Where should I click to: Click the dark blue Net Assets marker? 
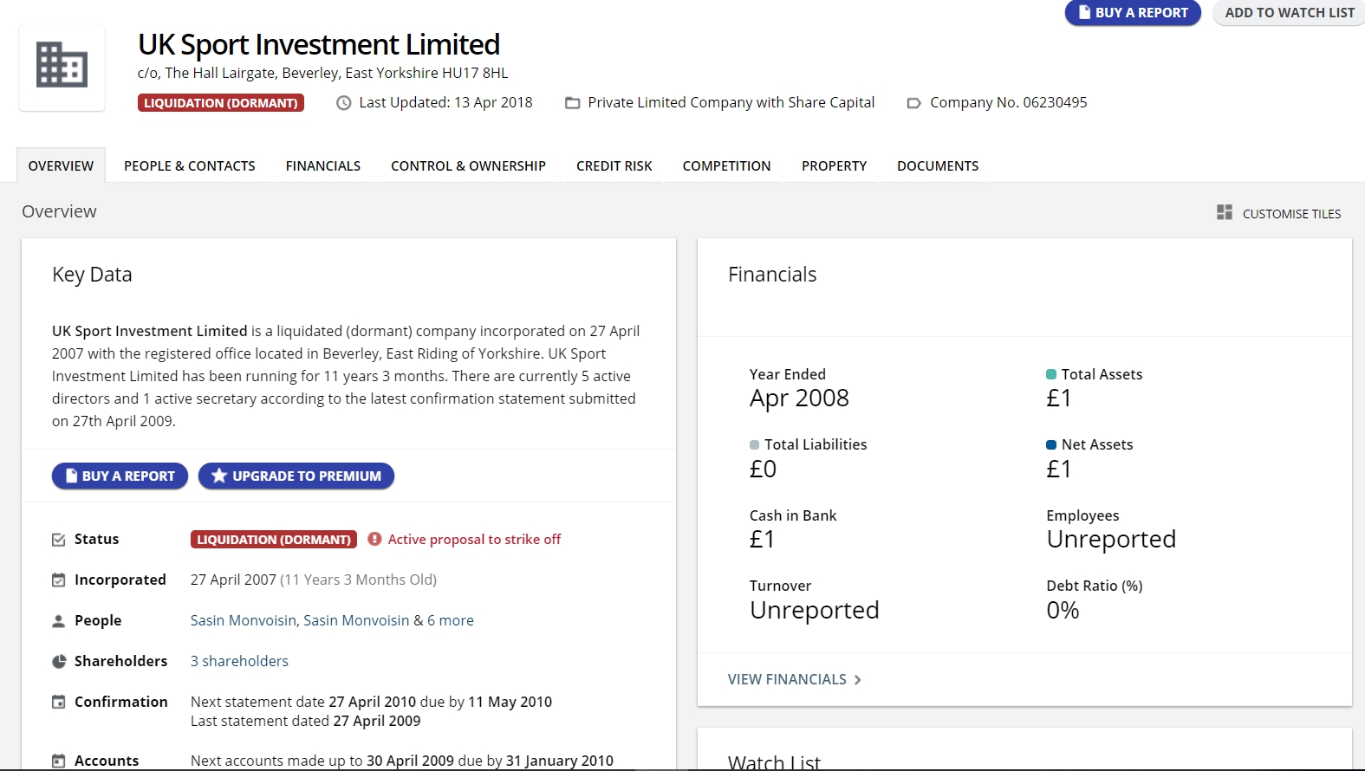click(x=1051, y=444)
